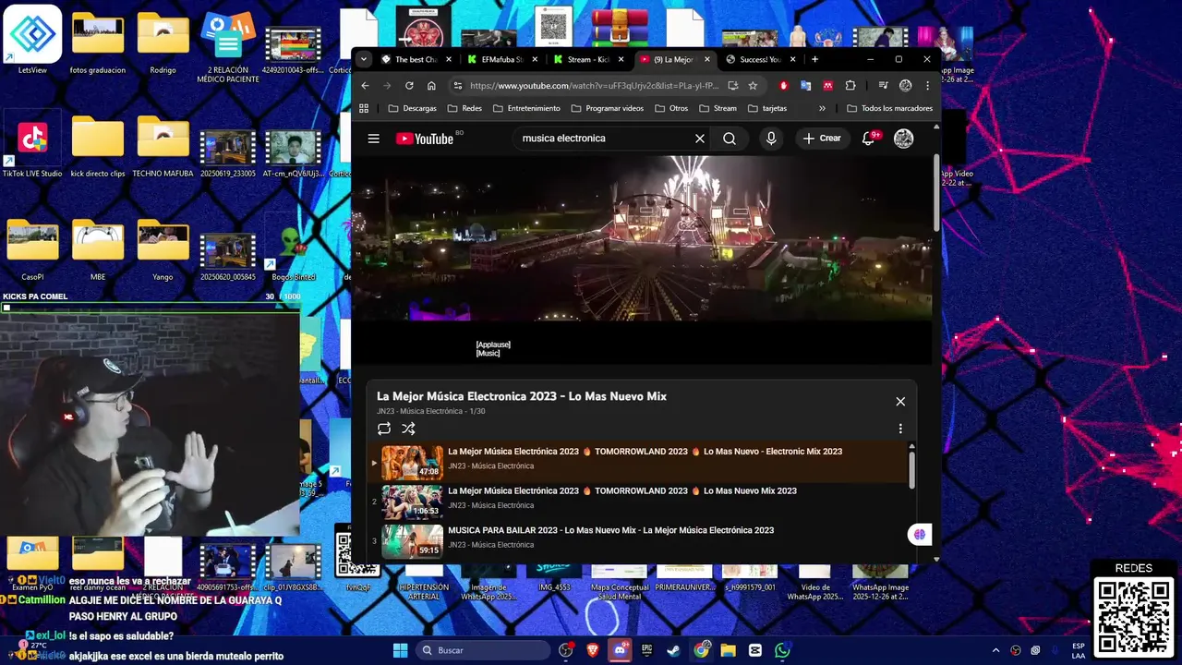
Task: Expand hidden bookmarks with the chevron
Action: coord(822,108)
